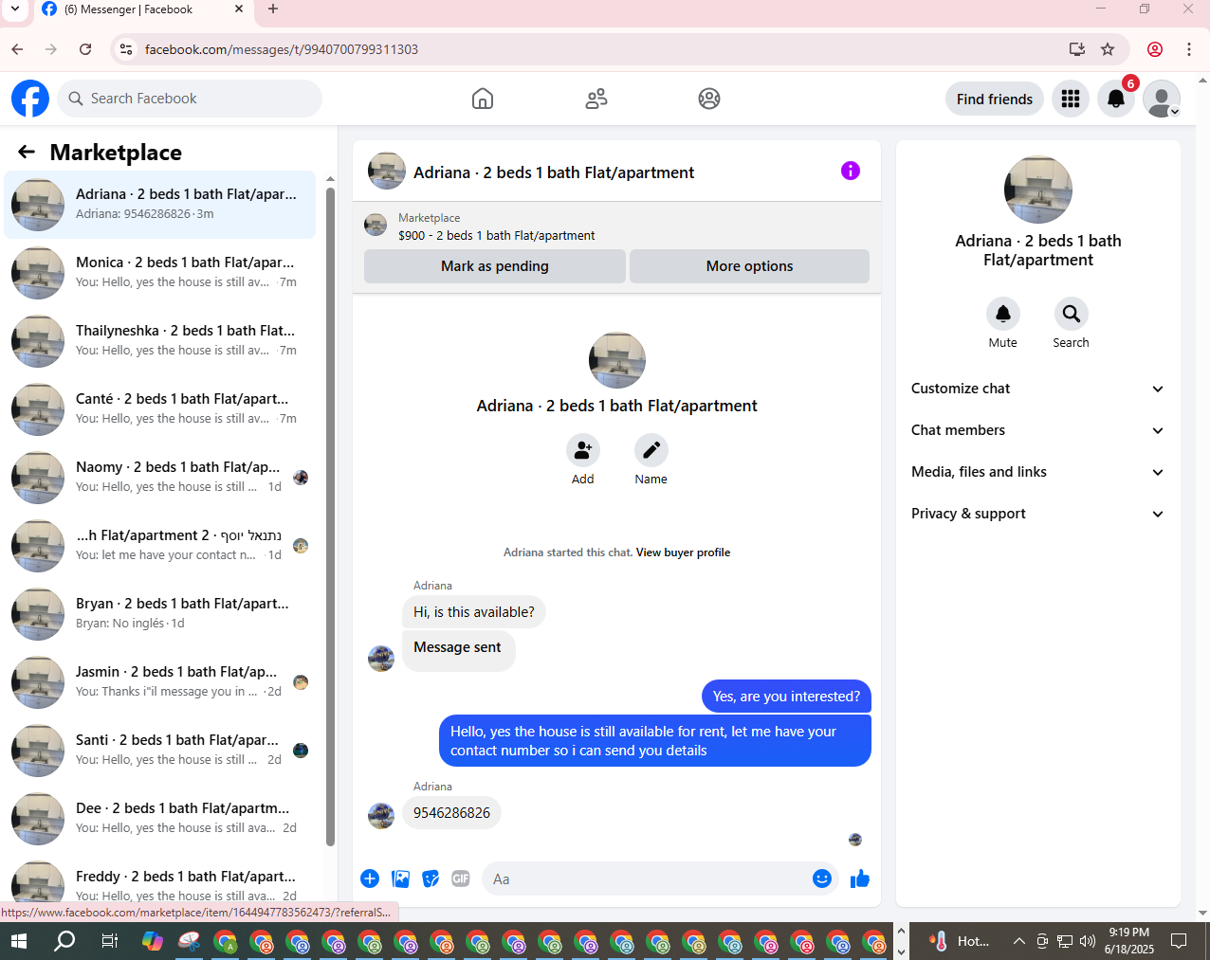1210x960 pixels.
Task: Expand Privacy & support section
Action: tap(1038, 514)
